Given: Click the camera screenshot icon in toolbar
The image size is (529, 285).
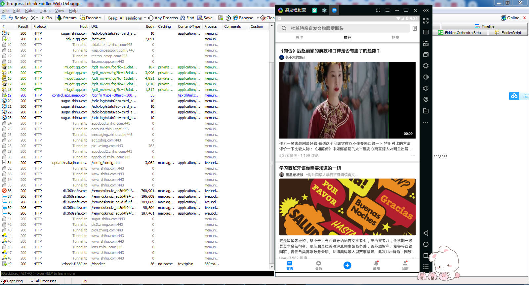Looking at the screenshot, I should click(221, 18).
